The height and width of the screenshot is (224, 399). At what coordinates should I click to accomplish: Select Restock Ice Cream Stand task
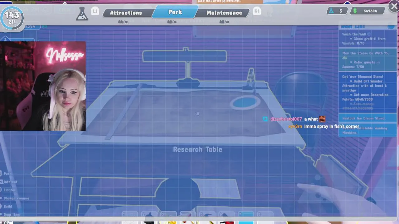(x=368, y=118)
